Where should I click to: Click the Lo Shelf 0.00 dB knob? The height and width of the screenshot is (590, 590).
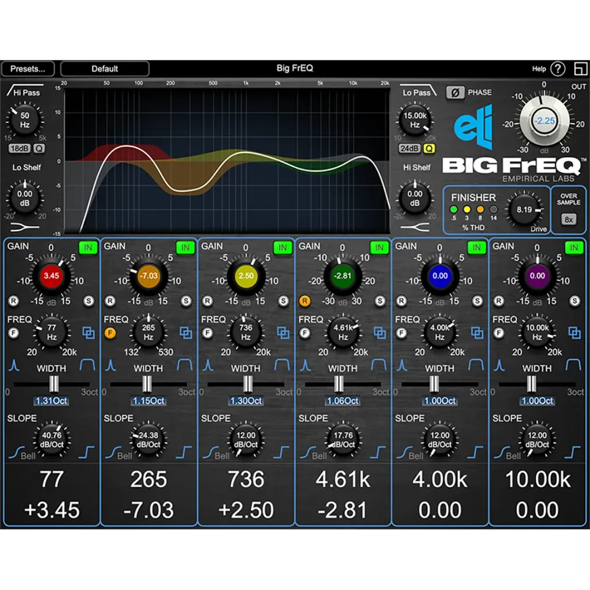[x=25, y=199]
